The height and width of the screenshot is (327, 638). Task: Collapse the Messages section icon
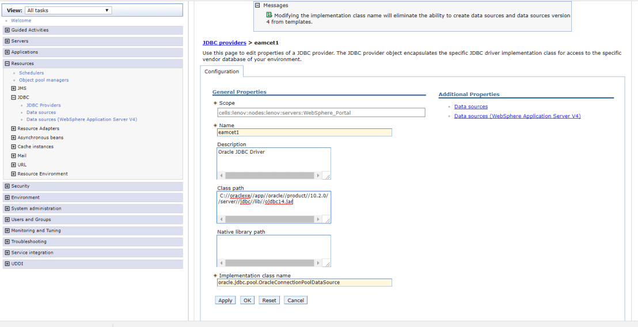click(259, 6)
